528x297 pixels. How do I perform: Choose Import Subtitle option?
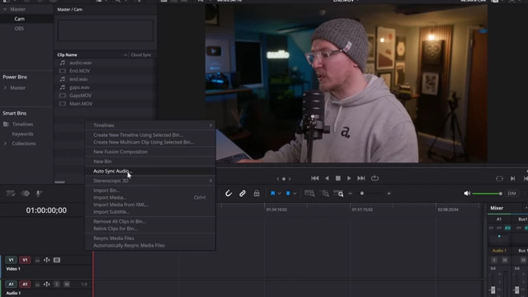tap(150, 212)
